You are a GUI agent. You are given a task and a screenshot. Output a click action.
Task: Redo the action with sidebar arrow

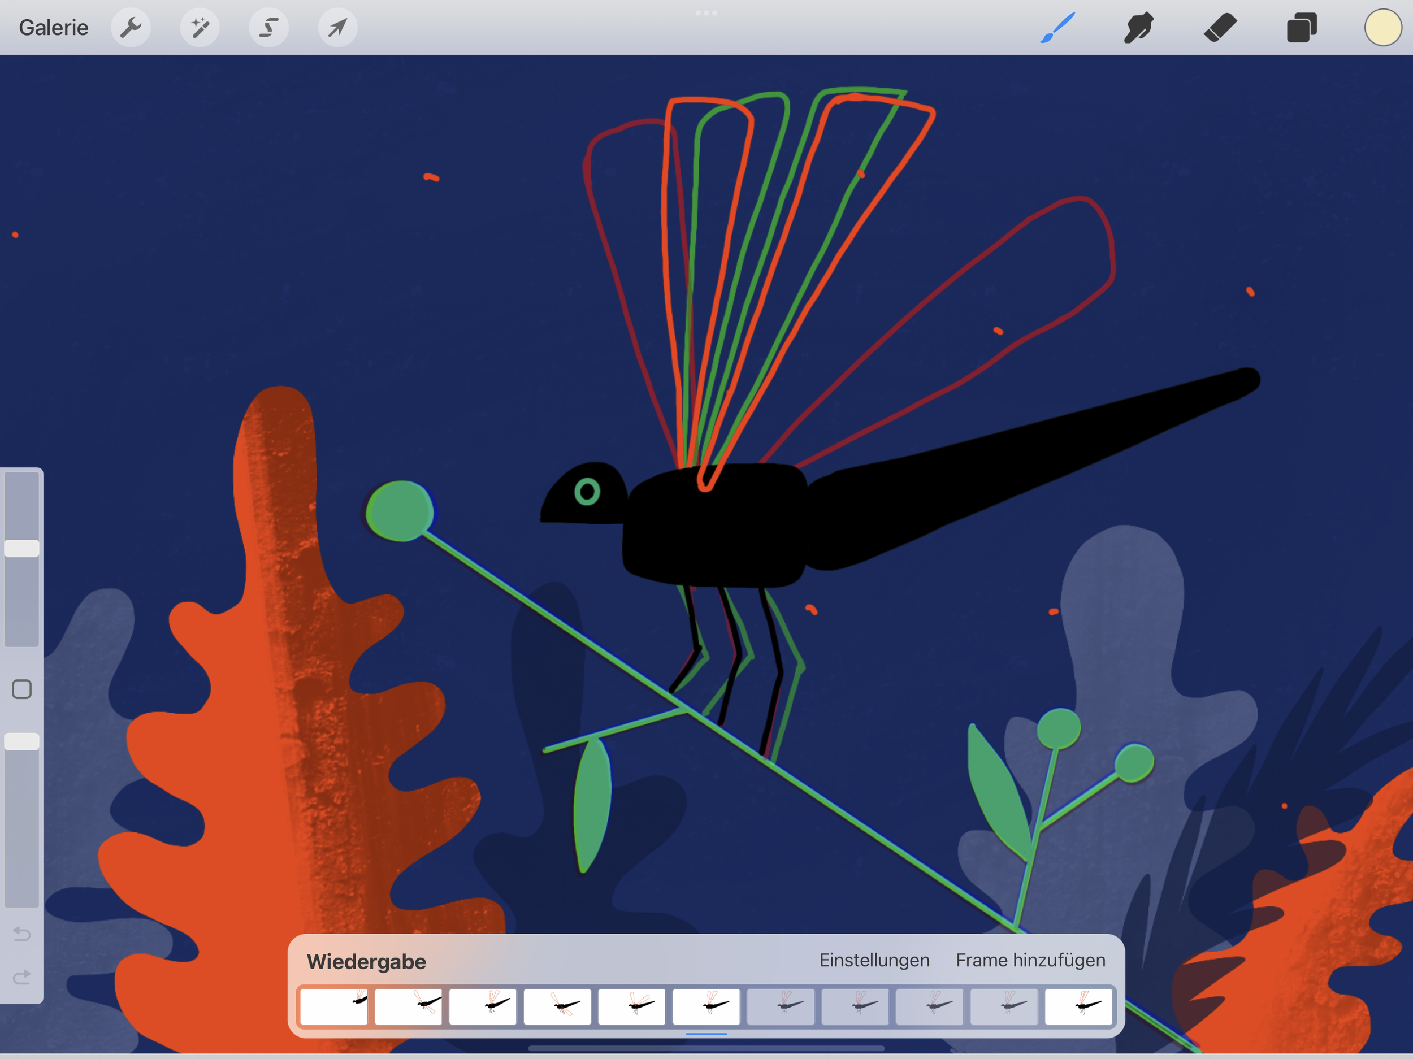coord(21,977)
